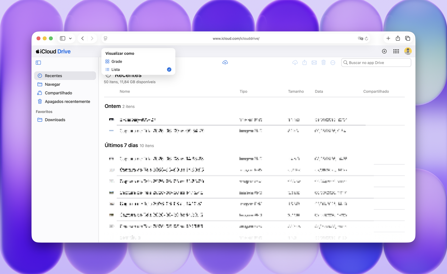Select Navegar in the sidebar
Image resolution: width=447 pixels, height=274 pixels.
point(65,84)
